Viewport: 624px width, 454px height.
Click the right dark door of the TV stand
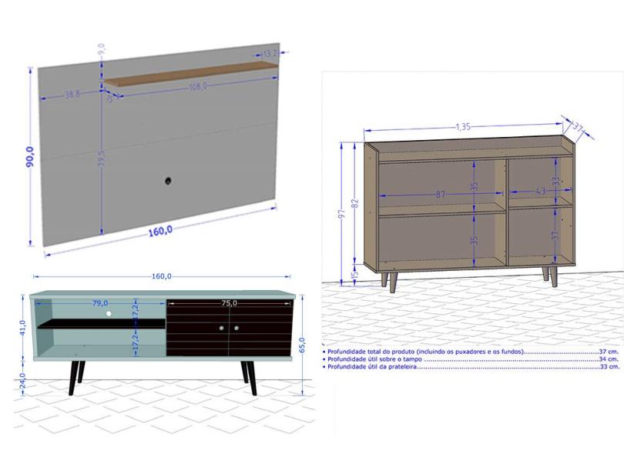[262, 329]
